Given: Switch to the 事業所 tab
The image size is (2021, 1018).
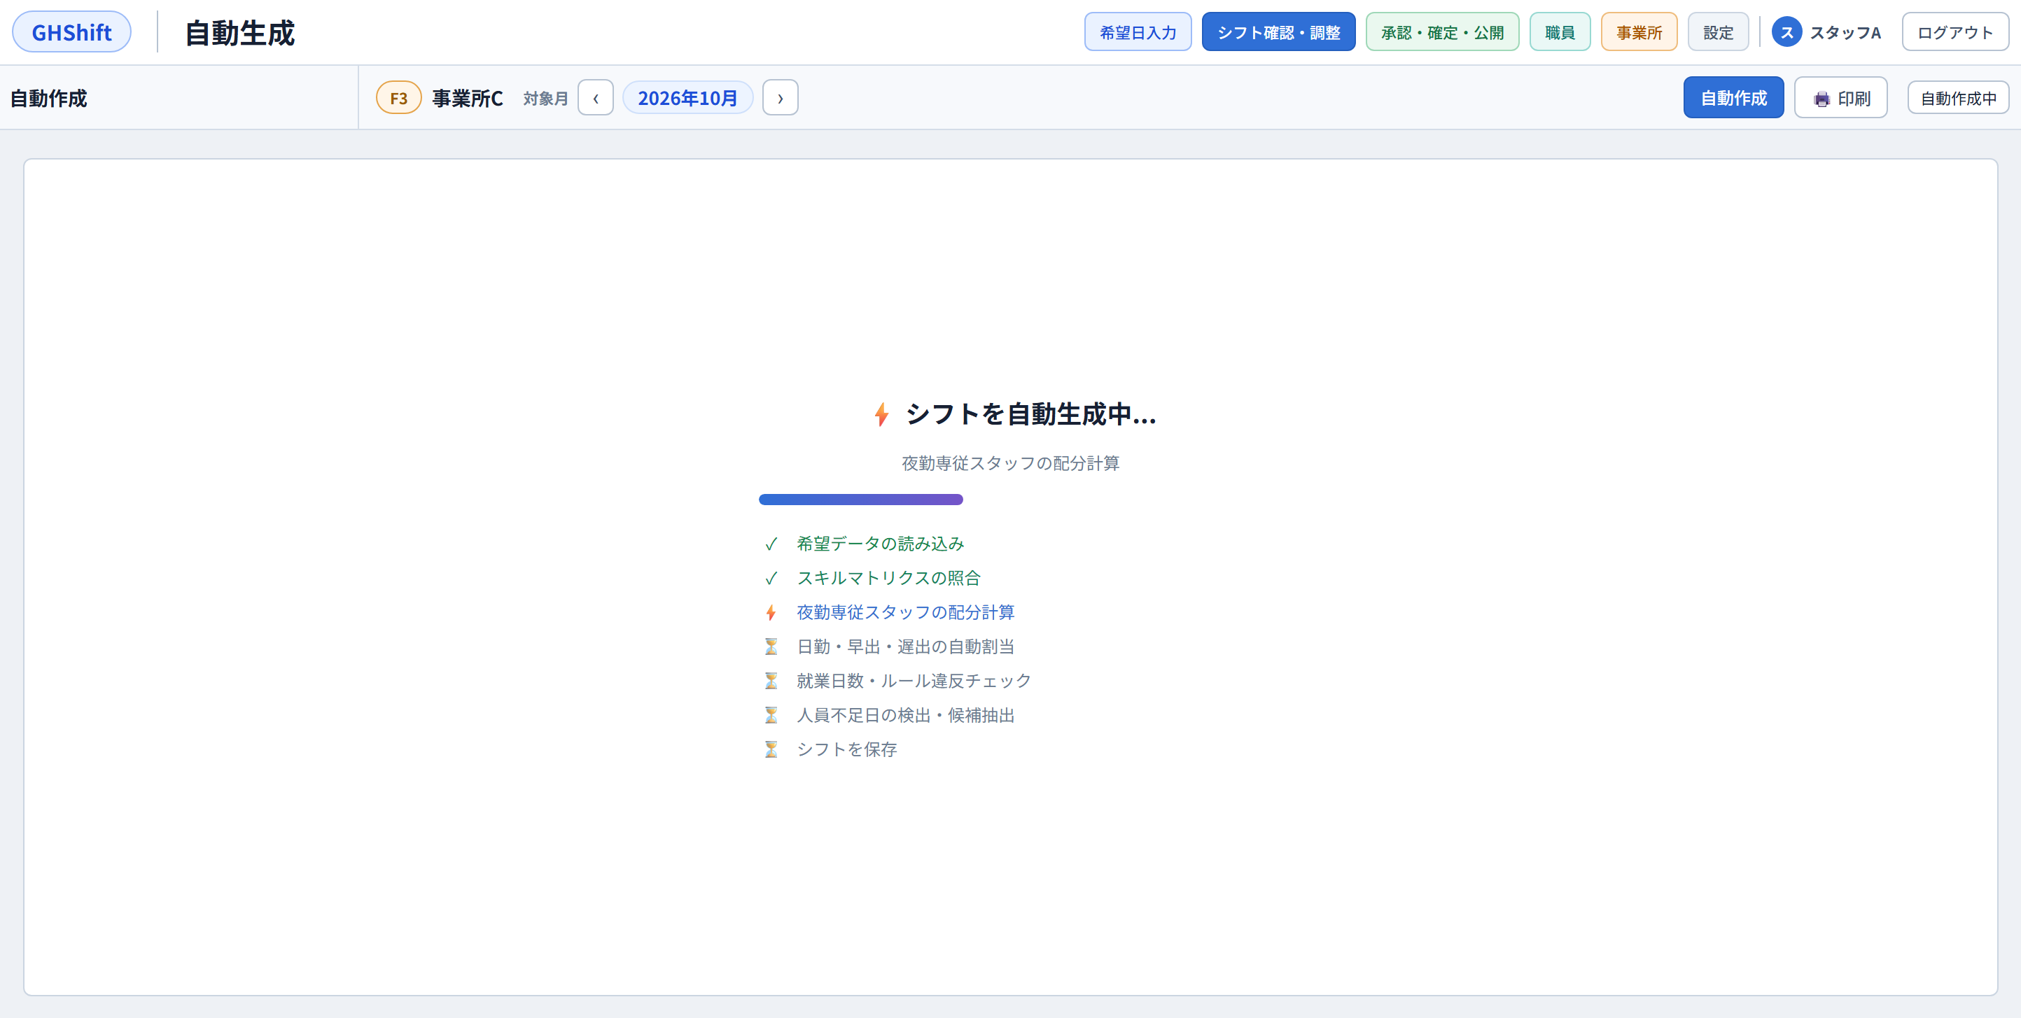Looking at the screenshot, I should pyautogui.click(x=1639, y=32).
